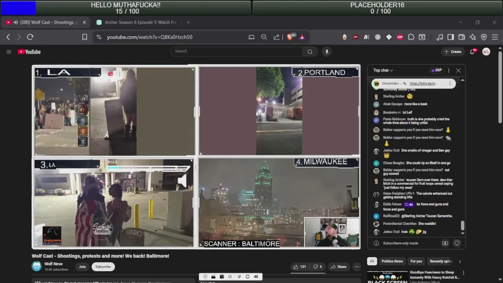Viewport: 503px width, 283px height.
Task: Open the media control music note icon
Action: (x=440, y=37)
